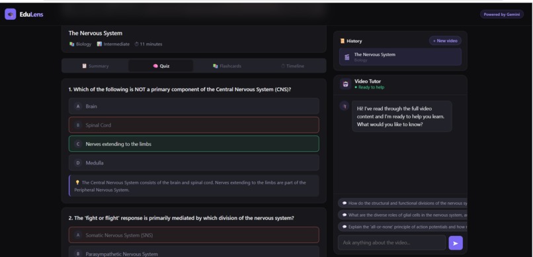Click the fight or flight question heading
Screen dimensions: 533x257
tap(181, 218)
